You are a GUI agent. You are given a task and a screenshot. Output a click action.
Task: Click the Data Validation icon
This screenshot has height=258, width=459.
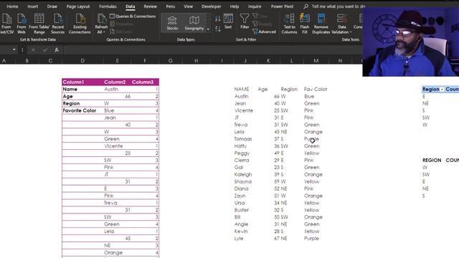(341, 19)
